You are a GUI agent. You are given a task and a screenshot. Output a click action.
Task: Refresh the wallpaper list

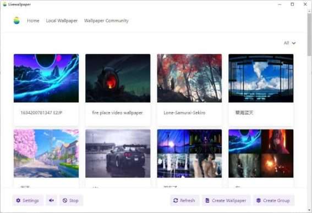184,200
